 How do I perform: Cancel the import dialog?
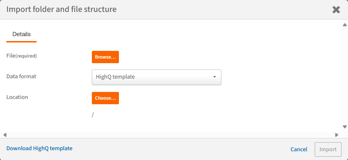299,149
